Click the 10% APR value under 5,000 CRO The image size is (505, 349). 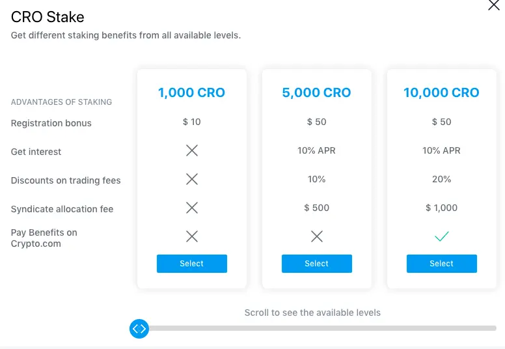point(316,150)
